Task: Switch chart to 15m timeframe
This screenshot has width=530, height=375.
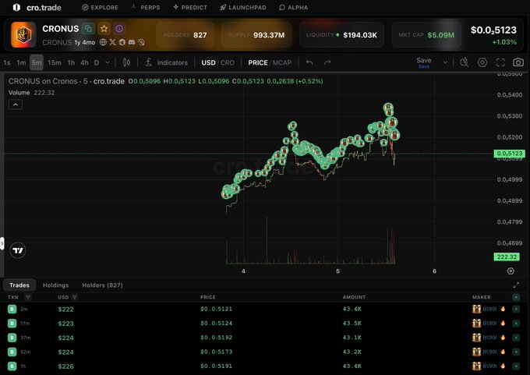Action: 54,63
